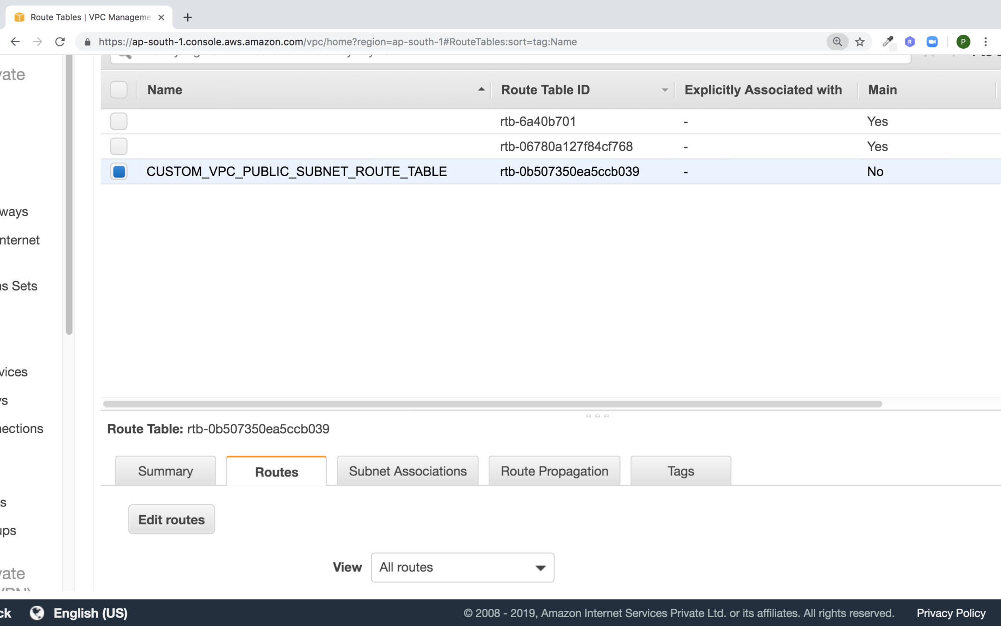Toggle Name column sort arrow
The height and width of the screenshot is (626, 1001).
[481, 89]
